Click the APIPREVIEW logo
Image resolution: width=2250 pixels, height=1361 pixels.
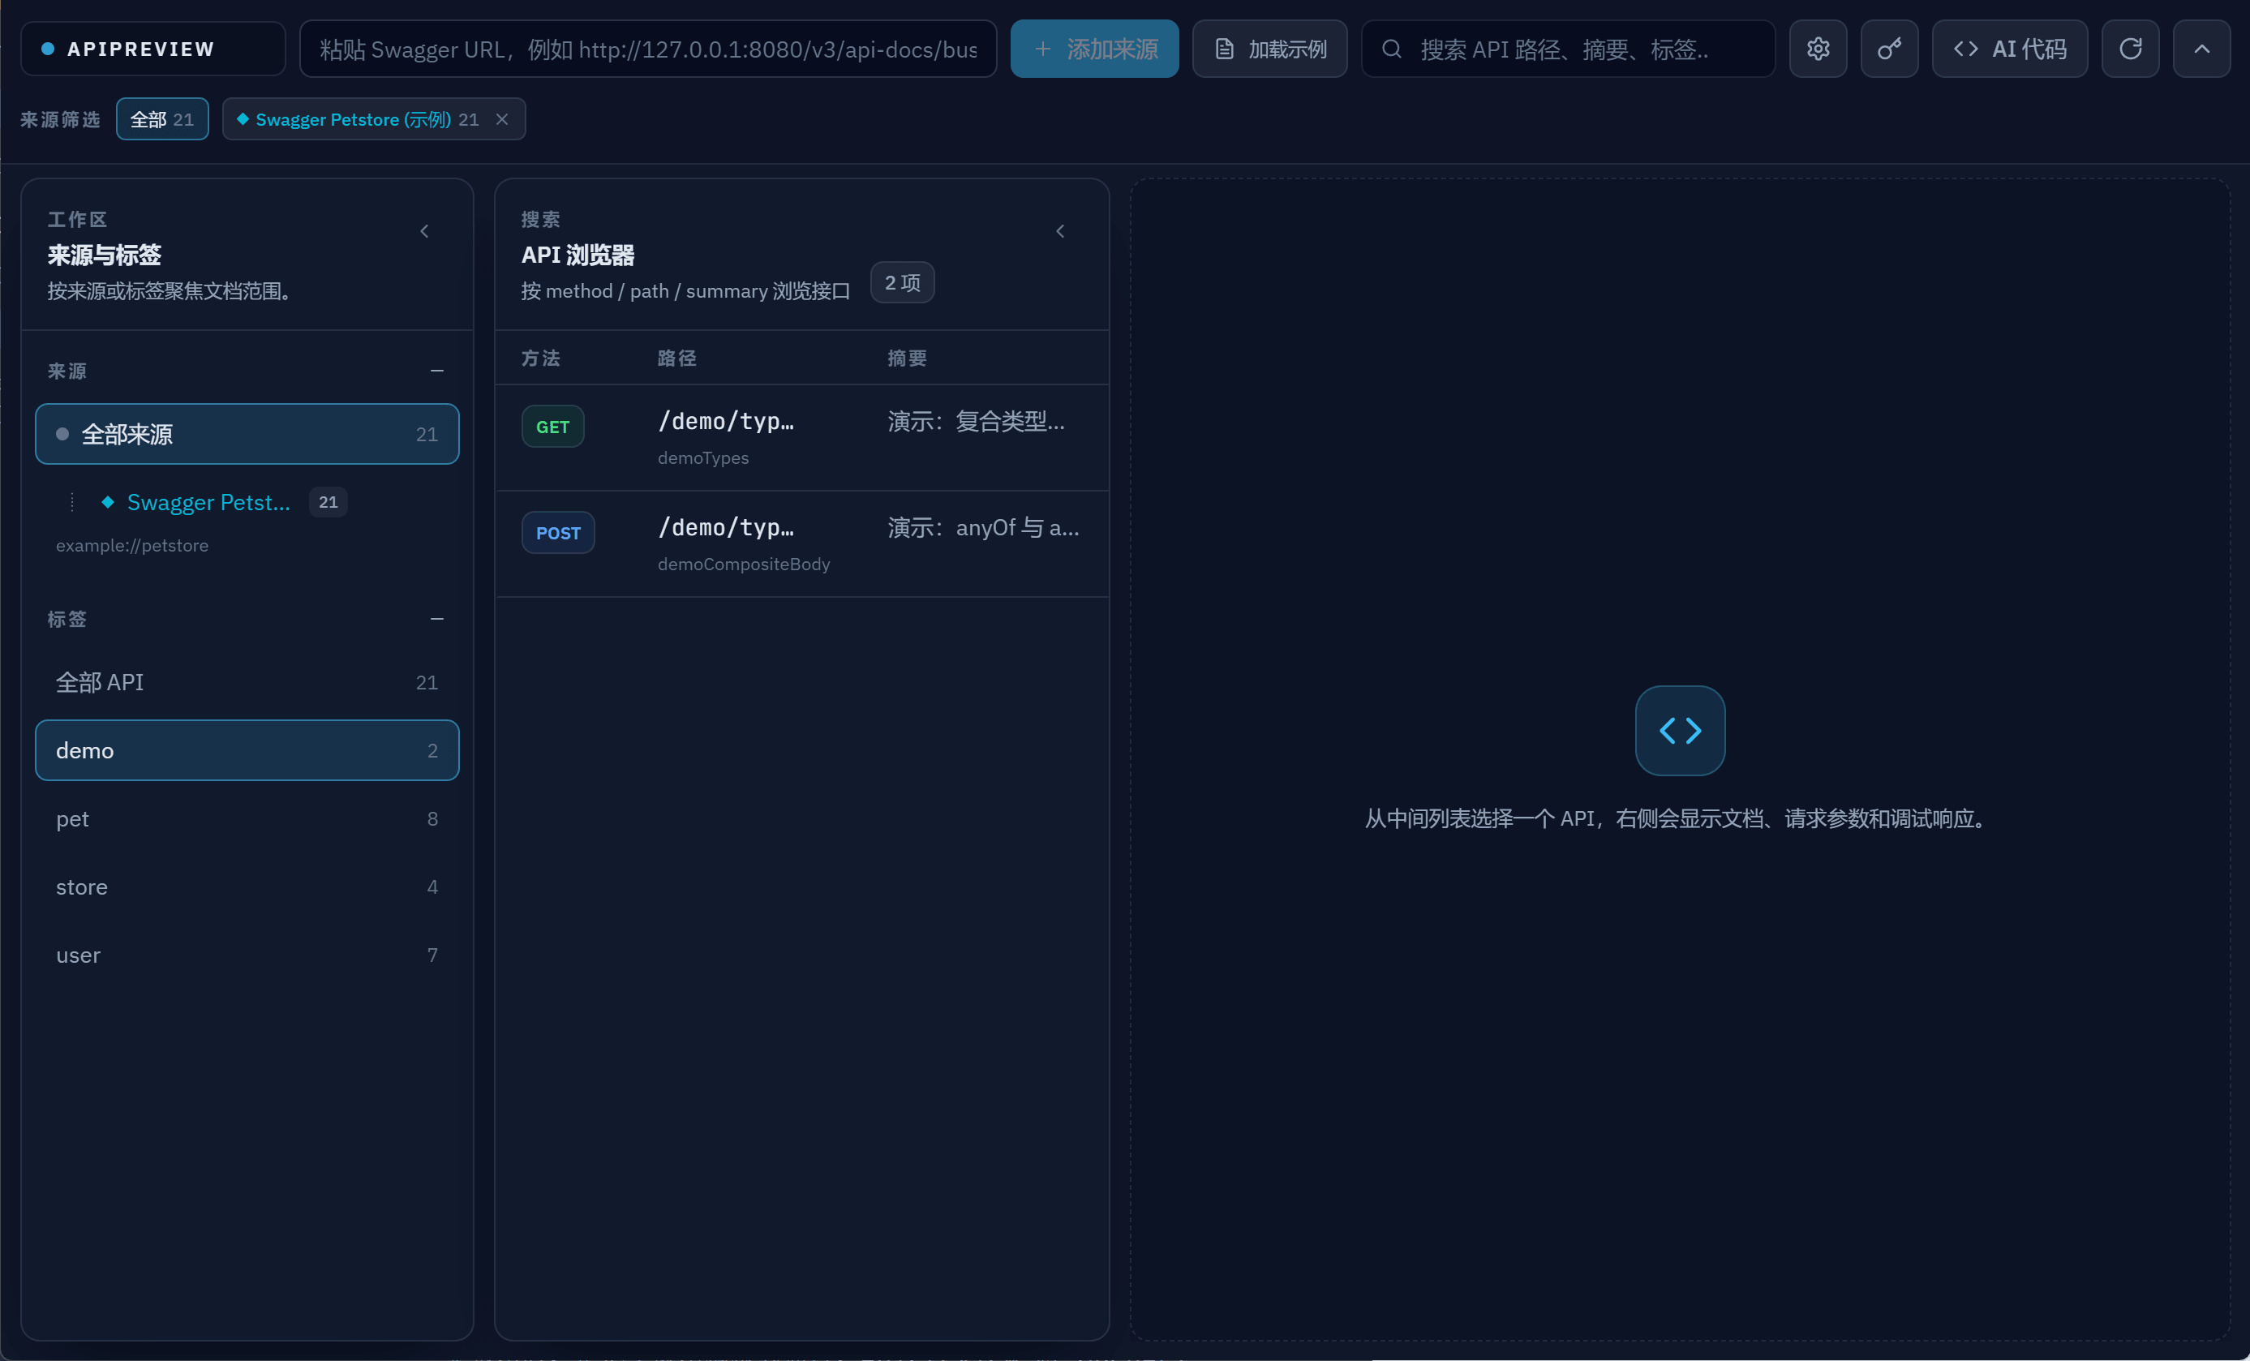tap(152, 49)
